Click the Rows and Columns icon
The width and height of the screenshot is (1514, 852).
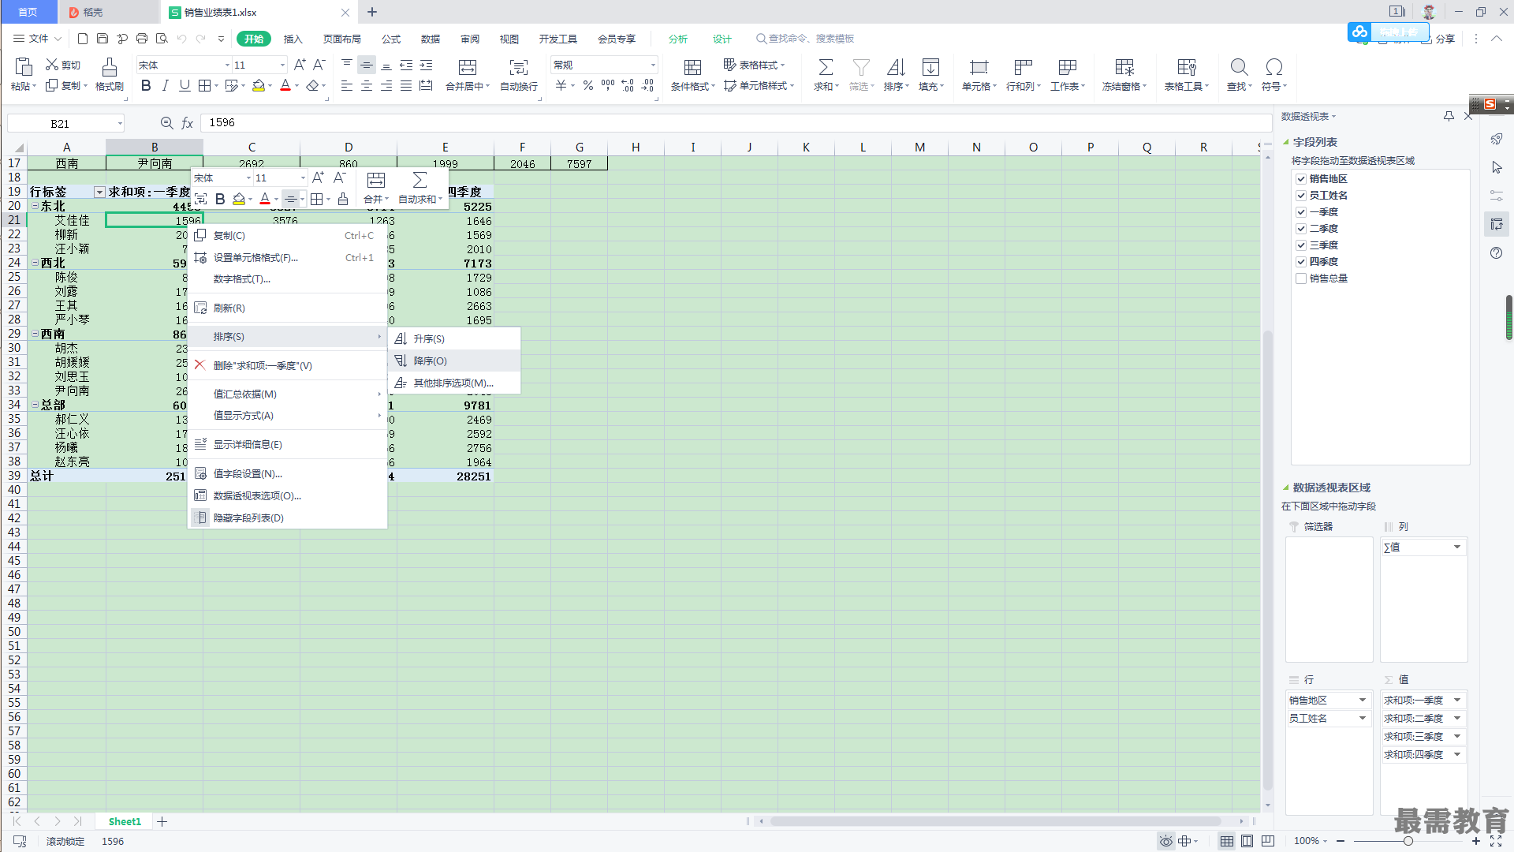pos(1023,67)
